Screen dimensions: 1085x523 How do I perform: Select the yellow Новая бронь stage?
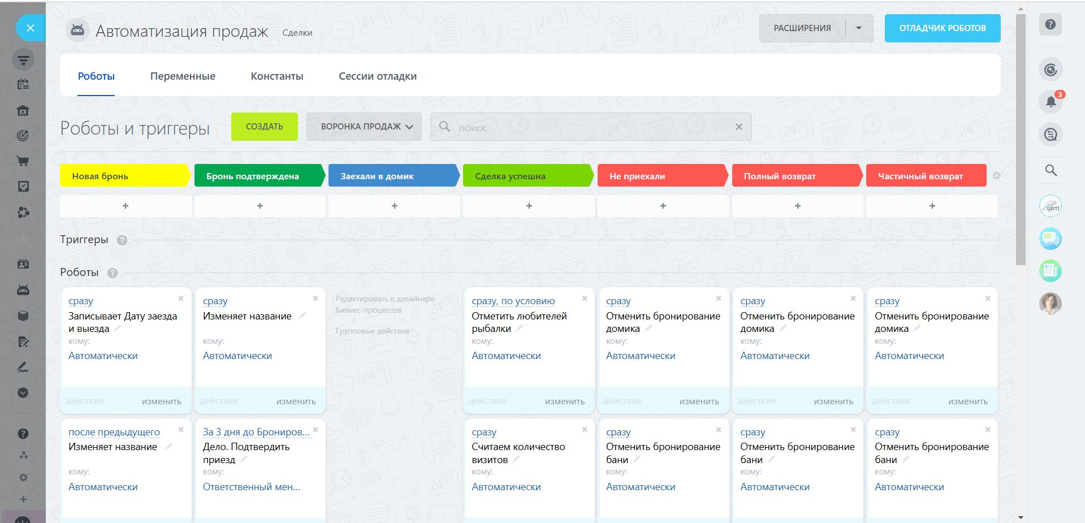[124, 176]
